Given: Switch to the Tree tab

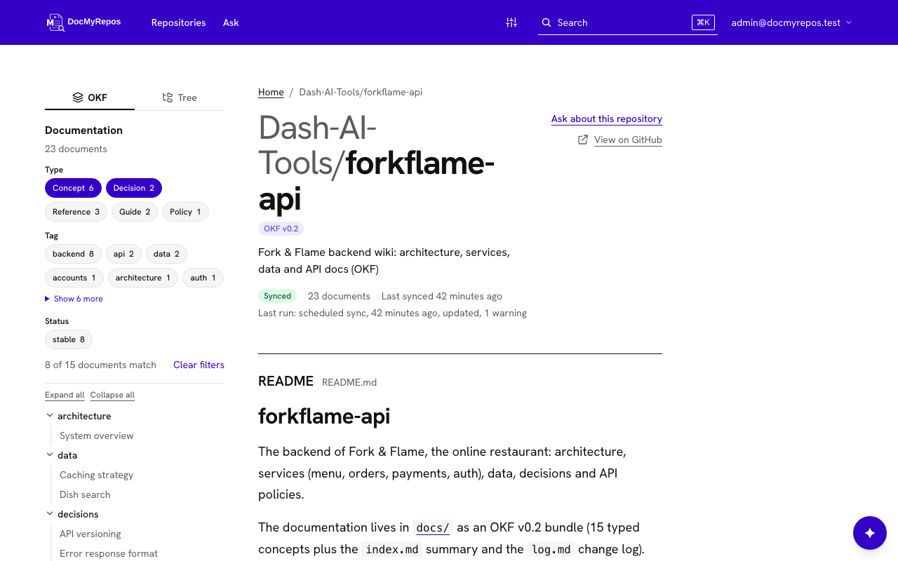Looking at the screenshot, I should pyautogui.click(x=180, y=97).
